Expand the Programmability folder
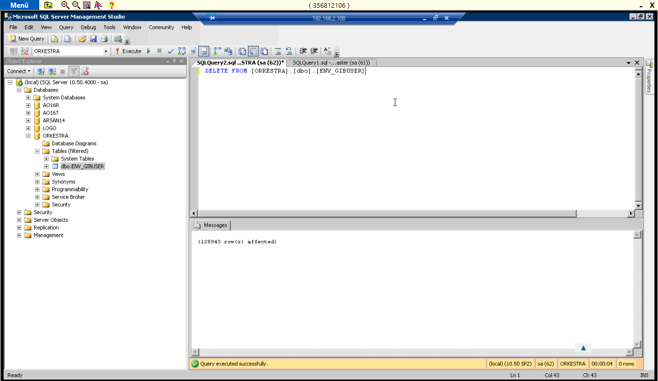The image size is (658, 381). click(37, 189)
